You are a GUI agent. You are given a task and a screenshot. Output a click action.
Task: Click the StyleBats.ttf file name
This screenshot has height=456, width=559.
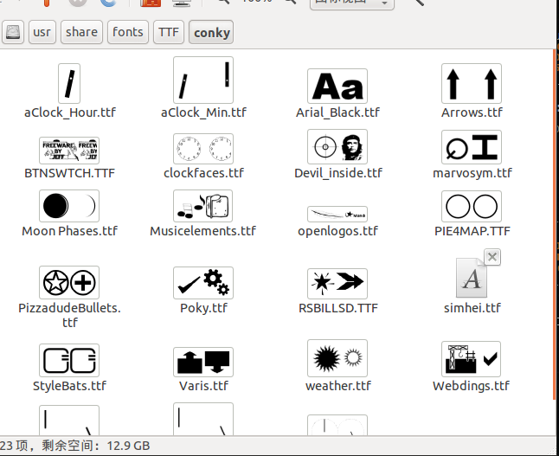coord(69,386)
